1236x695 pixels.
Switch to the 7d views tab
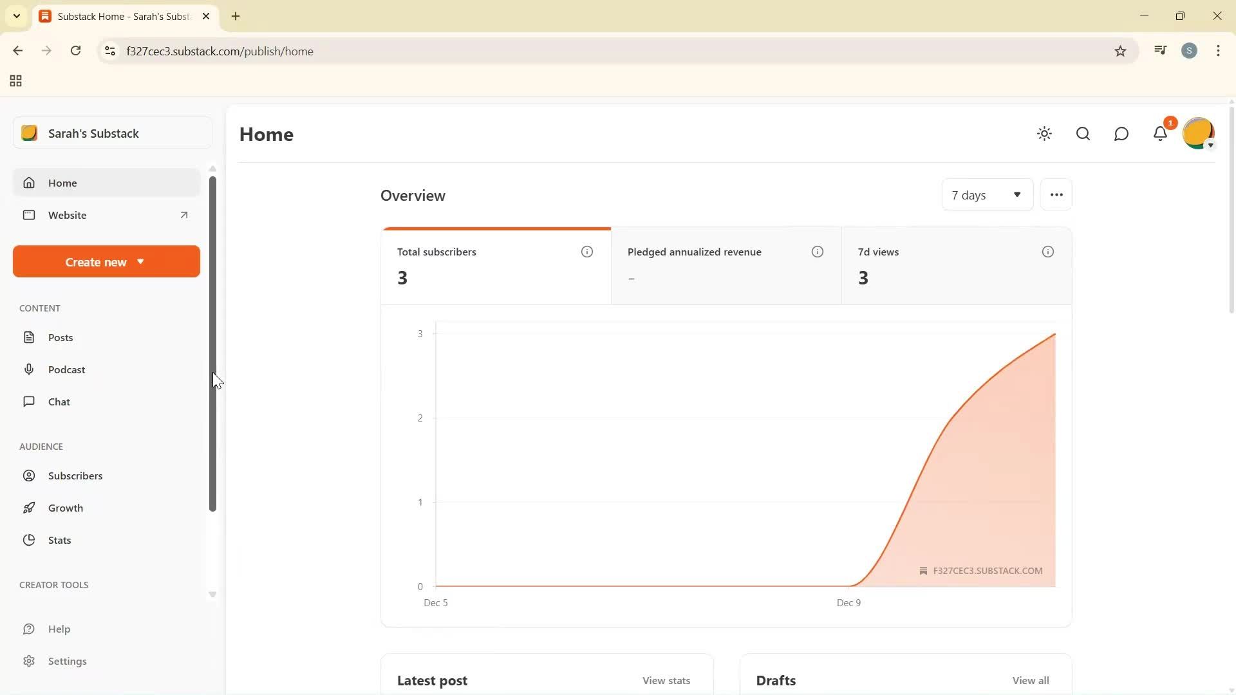pyautogui.click(x=956, y=265)
